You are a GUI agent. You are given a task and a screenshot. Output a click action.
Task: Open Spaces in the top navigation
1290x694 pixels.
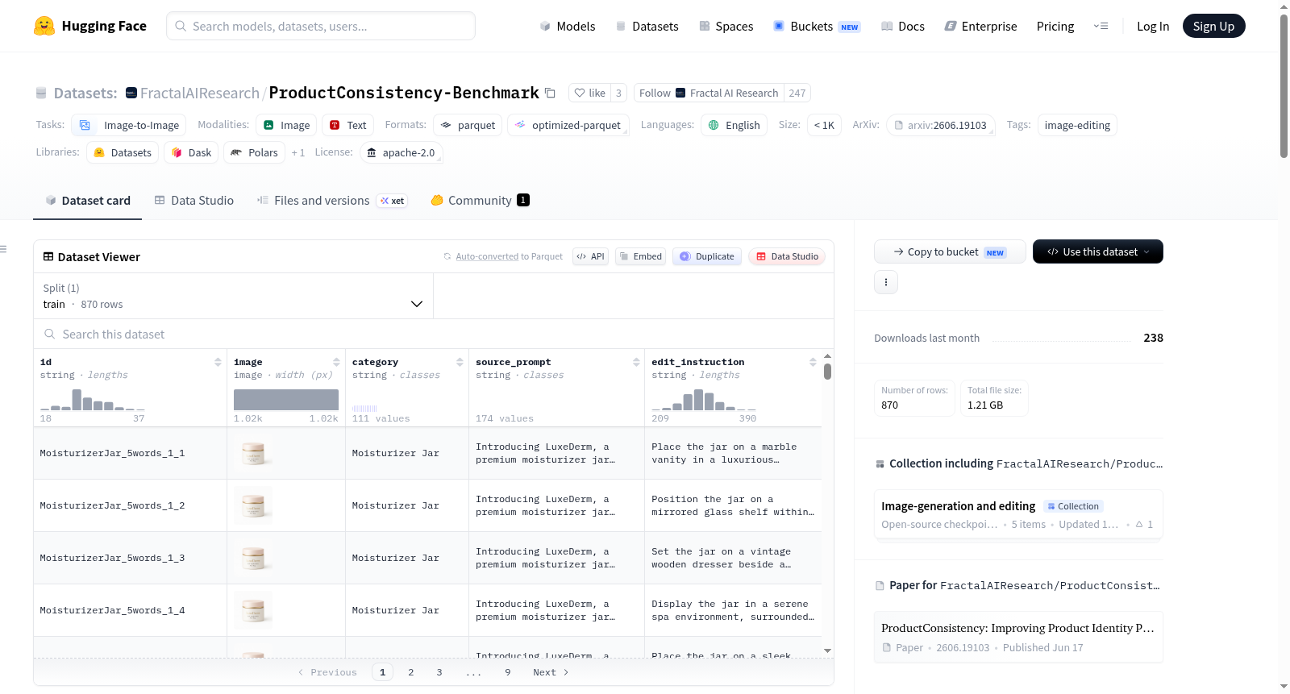coord(726,26)
